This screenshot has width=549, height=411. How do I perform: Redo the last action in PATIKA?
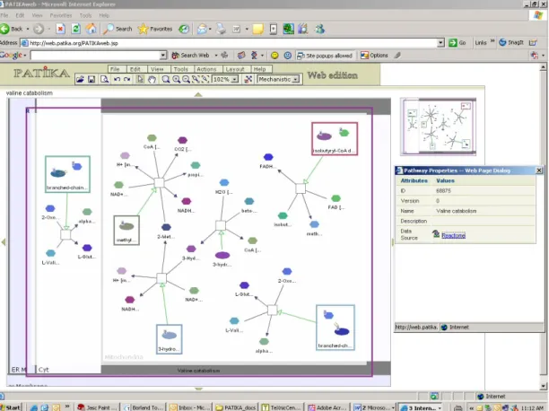[127, 80]
